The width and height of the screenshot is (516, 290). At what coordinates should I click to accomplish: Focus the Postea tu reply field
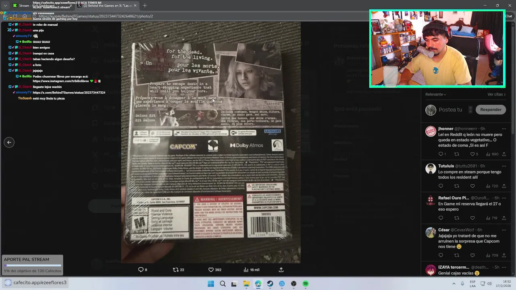(x=450, y=110)
